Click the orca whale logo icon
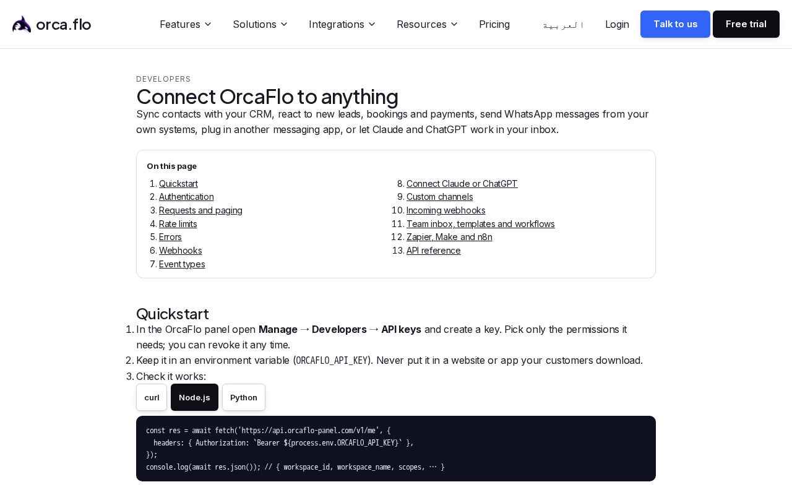This screenshot has width=792, height=495. coord(22,24)
